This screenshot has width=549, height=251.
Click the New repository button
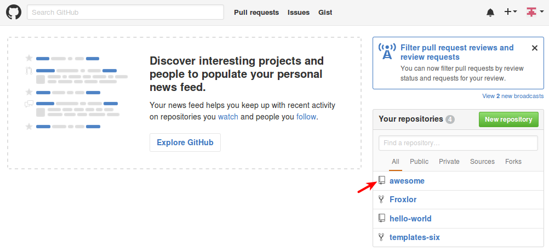(x=508, y=119)
